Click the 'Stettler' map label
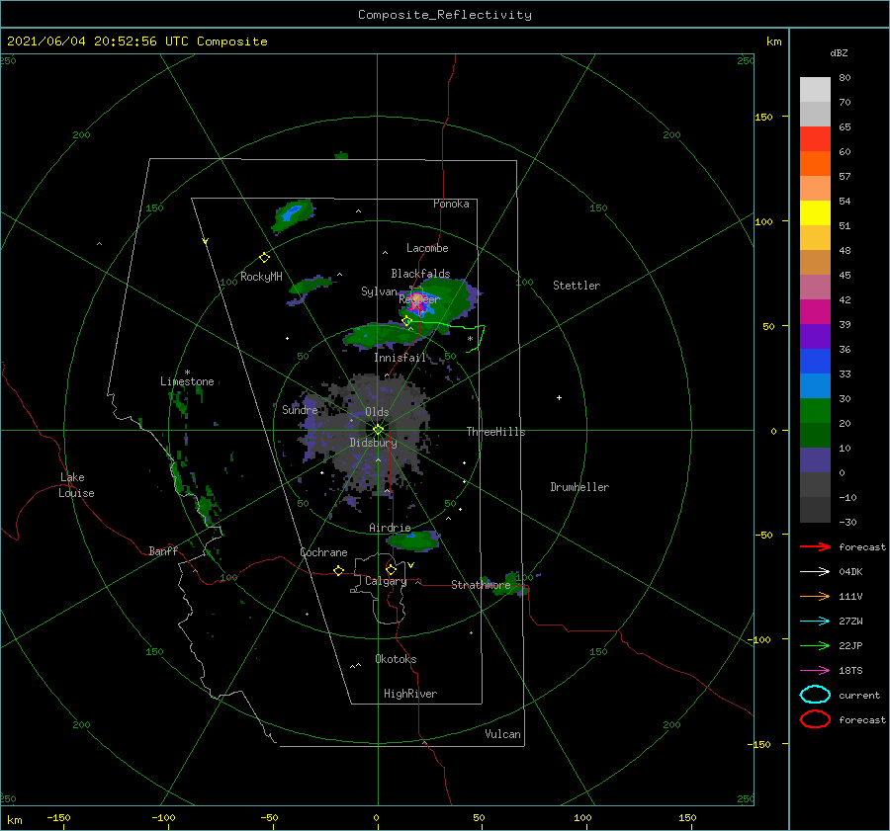This screenshot has height=831, width=890. pyautogui.click(x=577, y=286)
